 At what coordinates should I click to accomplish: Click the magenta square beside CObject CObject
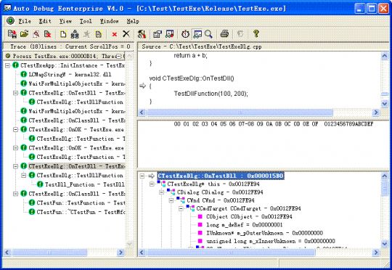point(200,216)
